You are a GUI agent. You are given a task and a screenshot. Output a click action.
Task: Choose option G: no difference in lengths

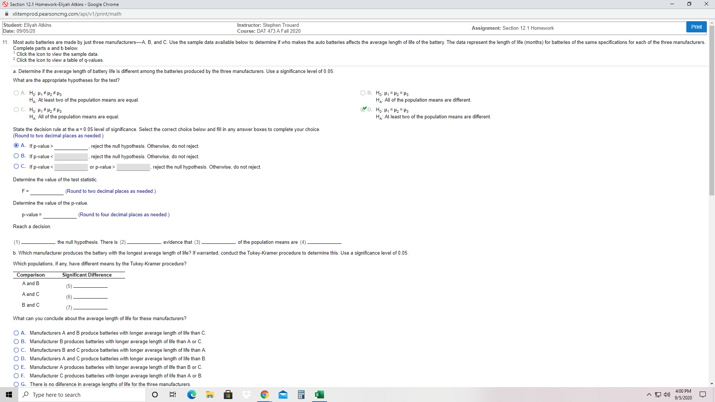tap(16, 384)
